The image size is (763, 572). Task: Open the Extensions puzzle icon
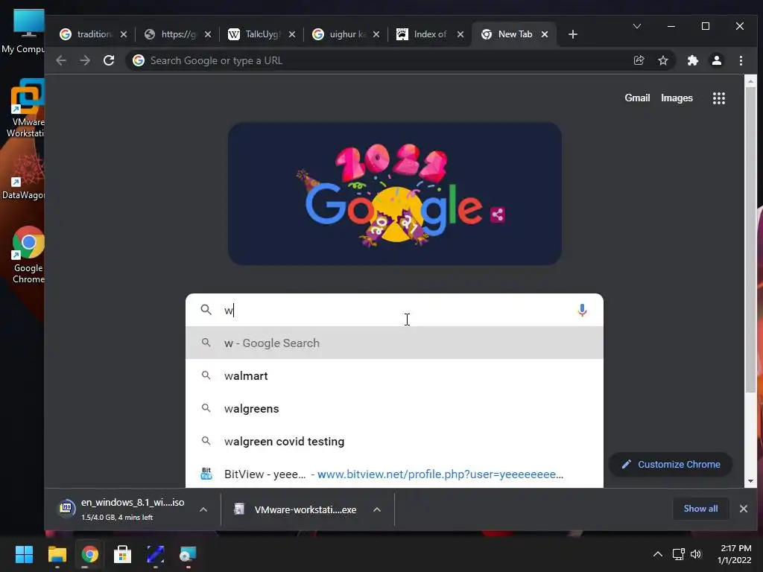[x=692, y=60]
